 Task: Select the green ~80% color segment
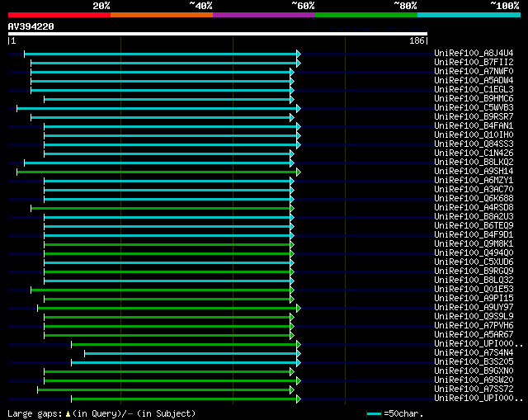tap(366, 15)
